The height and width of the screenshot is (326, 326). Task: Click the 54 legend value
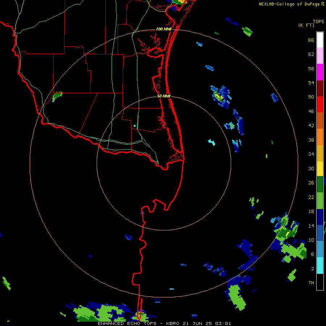[x=311, y=83]
